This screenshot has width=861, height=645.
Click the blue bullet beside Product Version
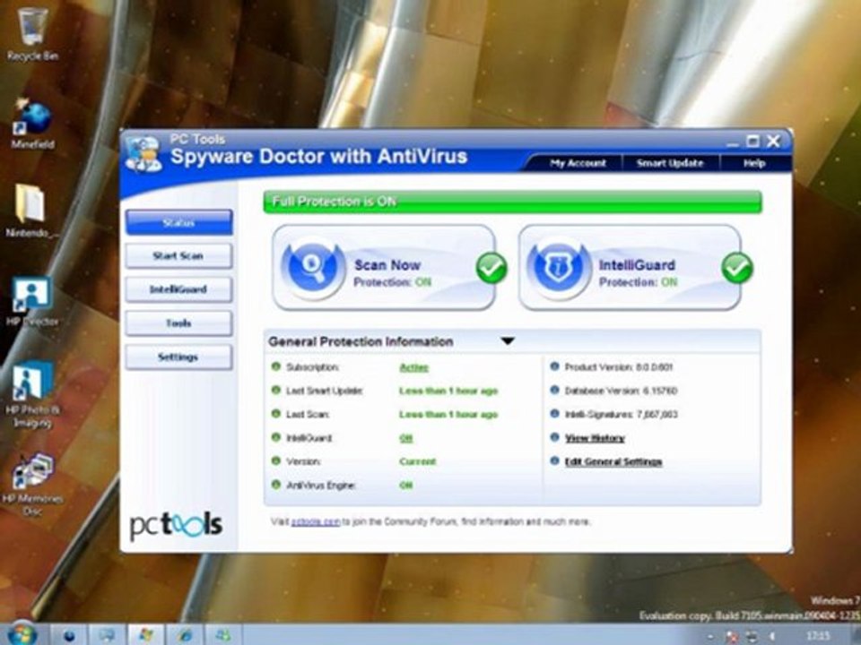click(554, 366)
